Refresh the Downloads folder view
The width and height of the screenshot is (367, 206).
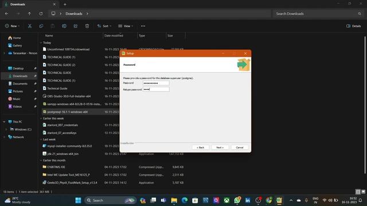tap(41, 14)
